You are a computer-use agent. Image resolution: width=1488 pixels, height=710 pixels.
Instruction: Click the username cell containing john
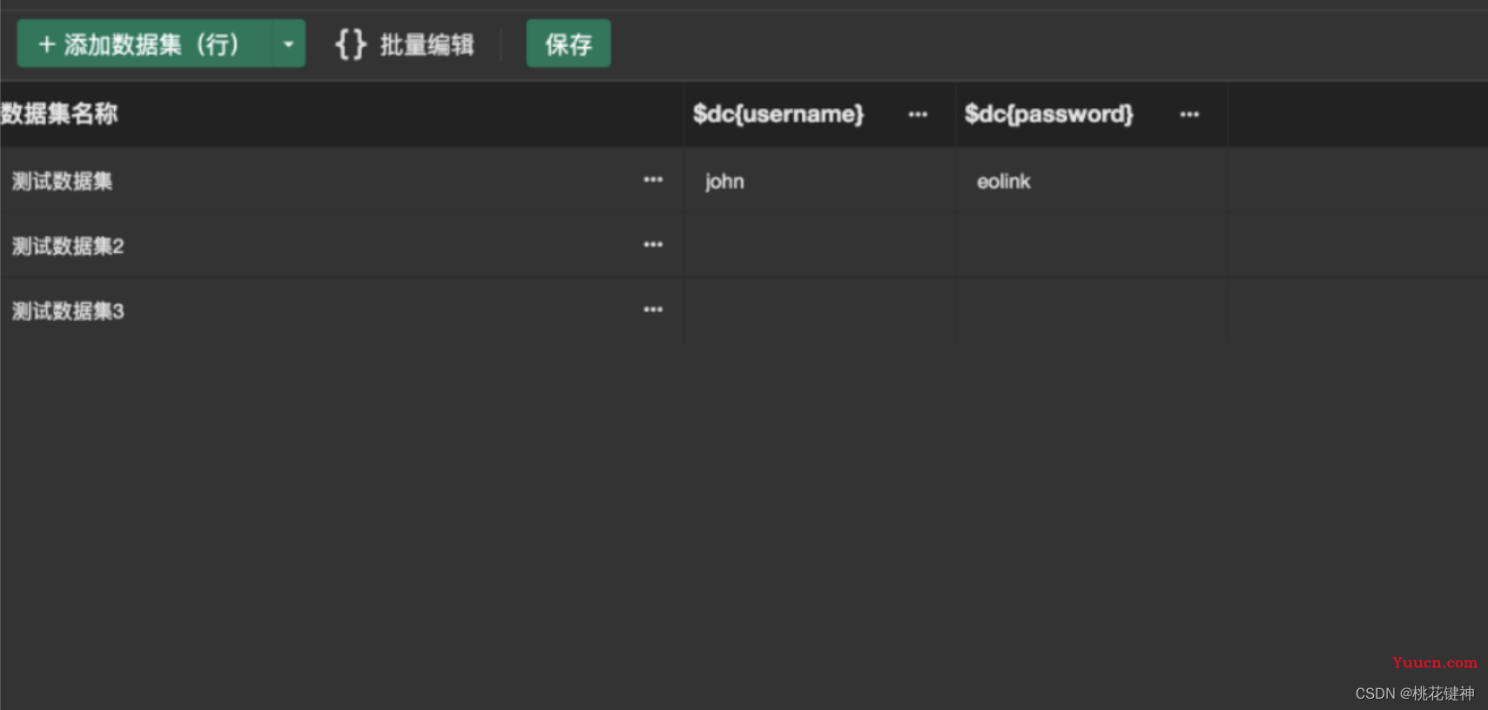click(x=821, y=181)
